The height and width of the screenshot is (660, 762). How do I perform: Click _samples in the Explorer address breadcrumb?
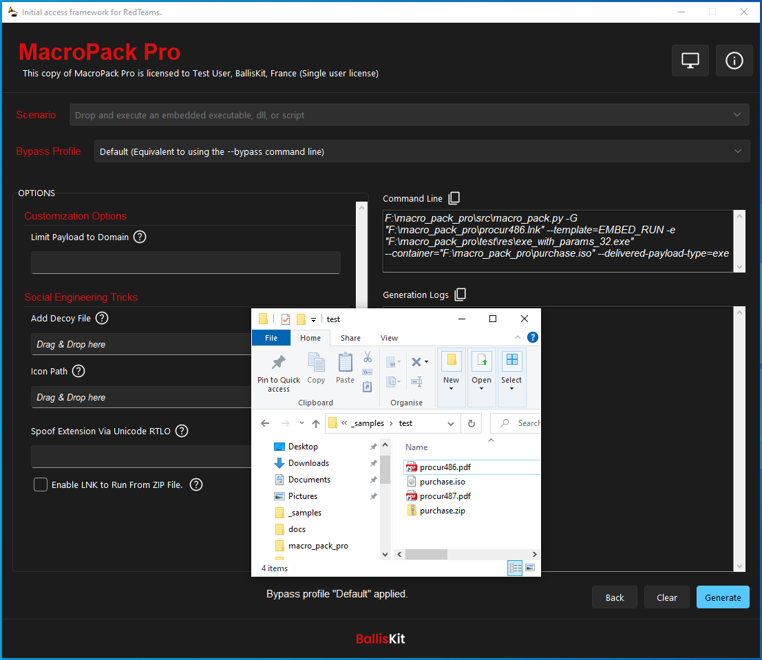coord(367,423)
